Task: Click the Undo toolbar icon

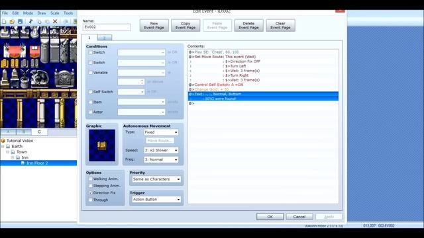Action: tap(66, 21)
